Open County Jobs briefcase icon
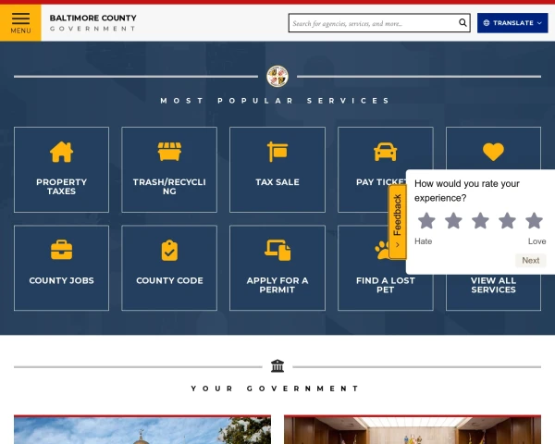Image resolution: width=555 pixels, height=444 pixels. coord(61,250)
